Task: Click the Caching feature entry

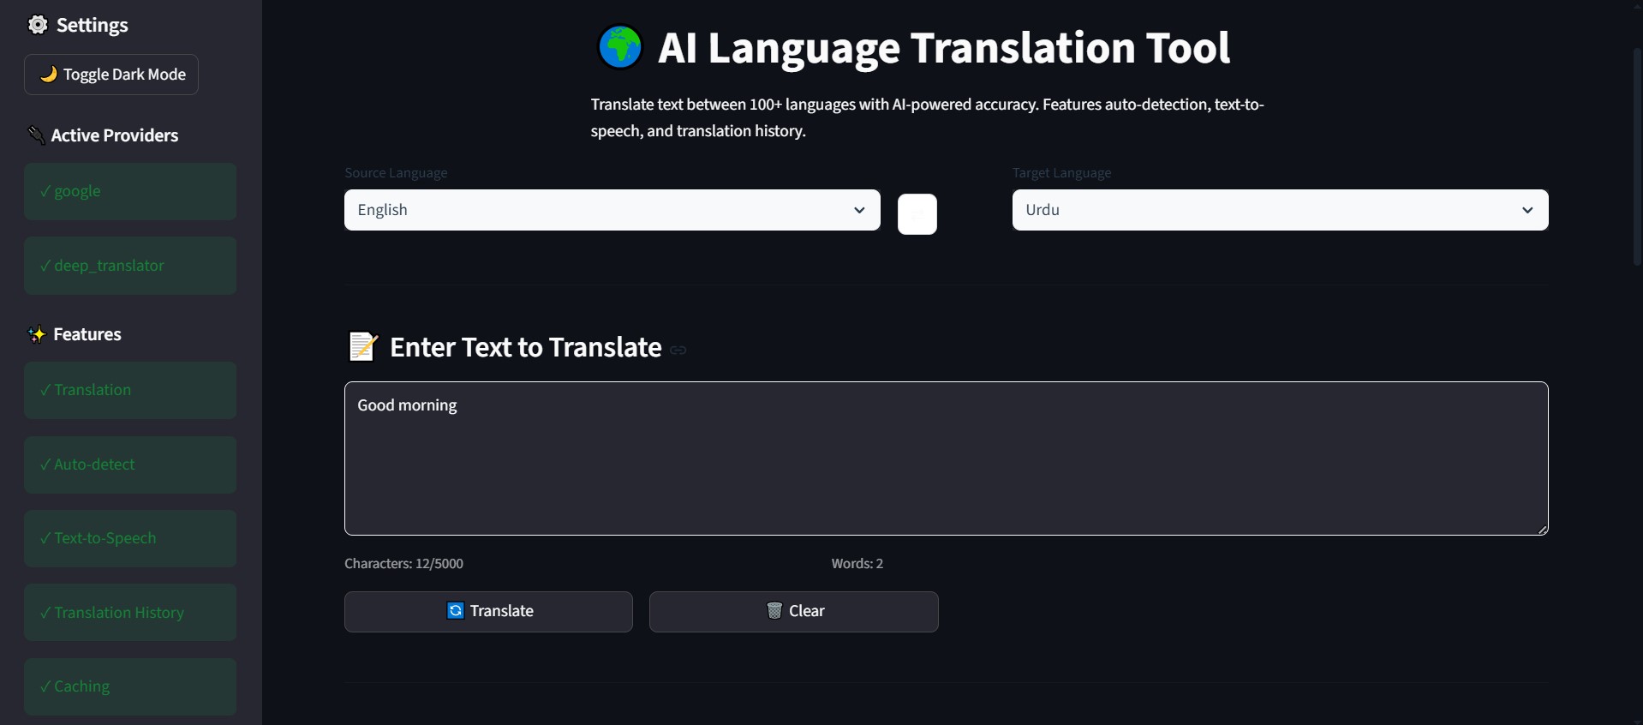Action: (130, 686)
